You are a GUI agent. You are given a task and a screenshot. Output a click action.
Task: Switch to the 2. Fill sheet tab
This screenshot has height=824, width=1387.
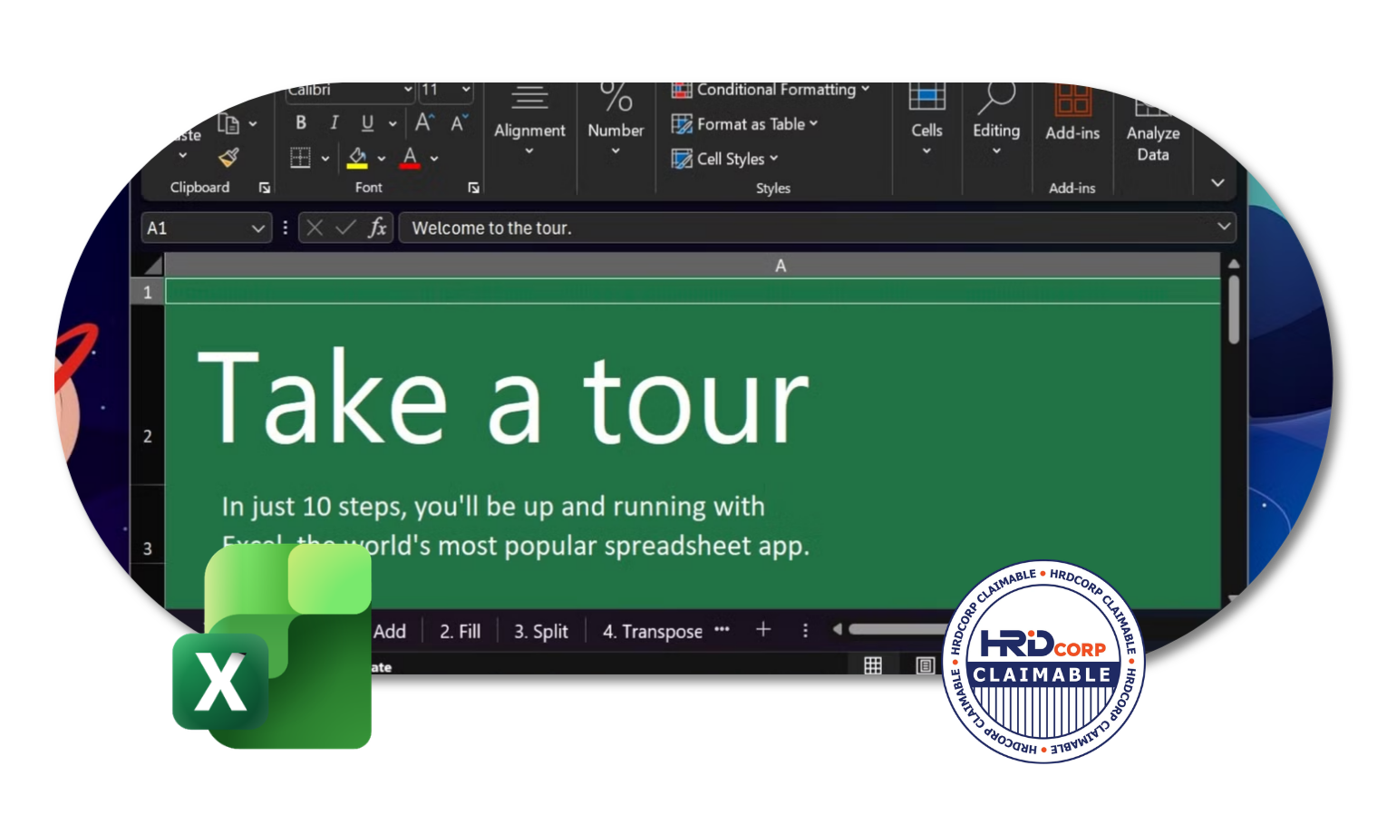pyautogui.click(x=461, y=631)
